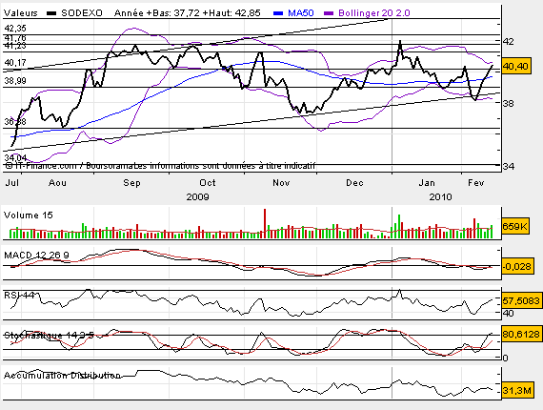Click the 'Année +Bas: 37,72 +Haut: 42,85' text
This screenshot has width=543, height=410.
188,13
